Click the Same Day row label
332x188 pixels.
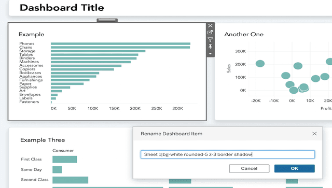(31, 169)
